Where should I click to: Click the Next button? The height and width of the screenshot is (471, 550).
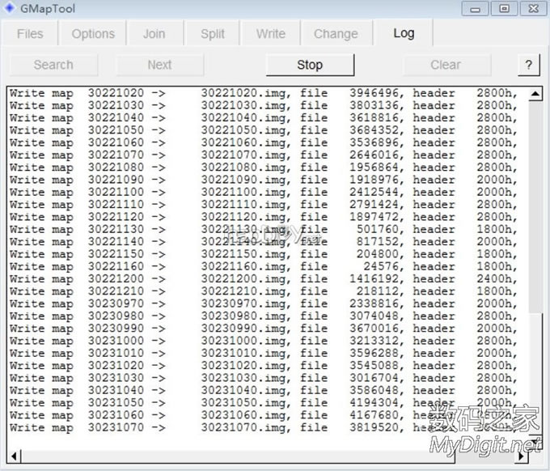[x=159, y=65]
